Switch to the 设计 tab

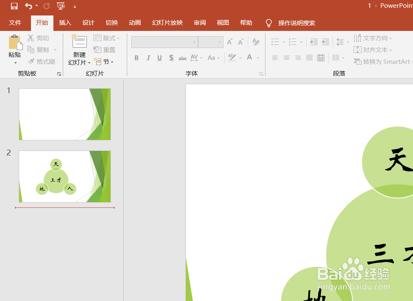point(88,23)
